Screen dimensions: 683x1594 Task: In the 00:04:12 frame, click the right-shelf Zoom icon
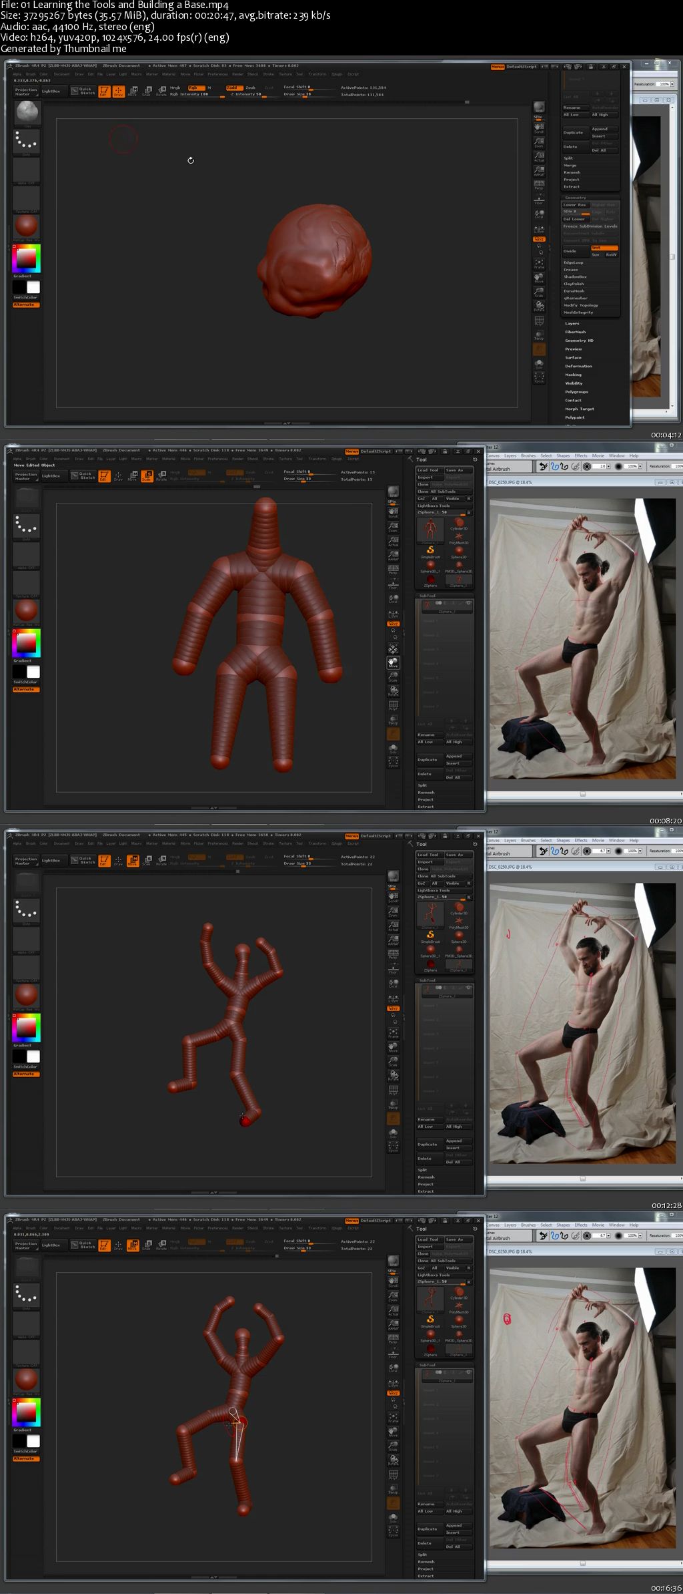539,142
